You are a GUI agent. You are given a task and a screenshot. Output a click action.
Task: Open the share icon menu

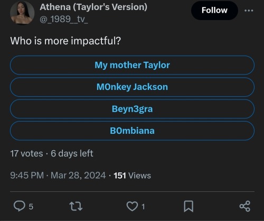click(x=245, y=206)
